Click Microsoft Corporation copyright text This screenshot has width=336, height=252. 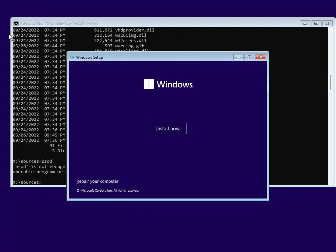108,191
